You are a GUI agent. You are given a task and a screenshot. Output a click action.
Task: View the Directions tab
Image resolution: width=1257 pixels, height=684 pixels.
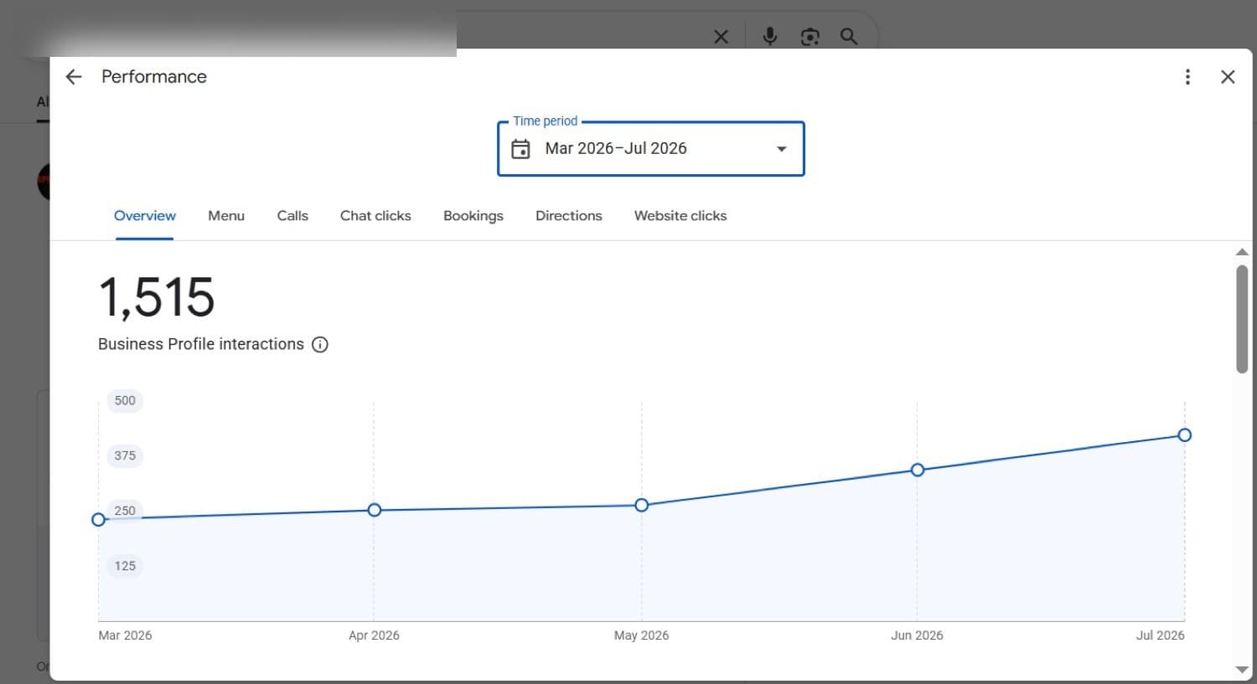(569, 216)
